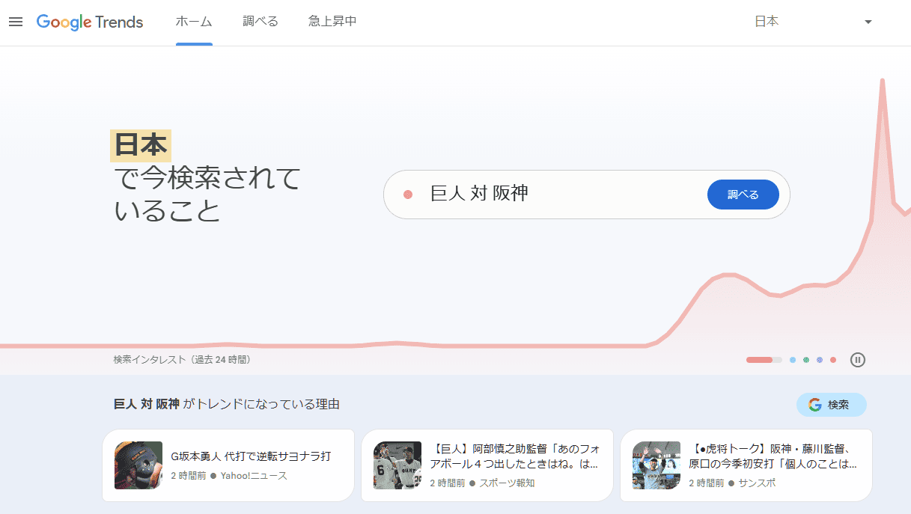
Task: Click the Google Trends logo
Action: tap(90, 22)
